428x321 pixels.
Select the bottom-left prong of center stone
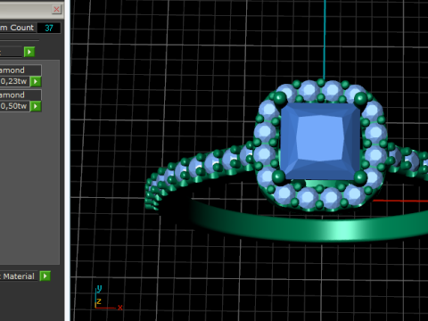[278, 177]
